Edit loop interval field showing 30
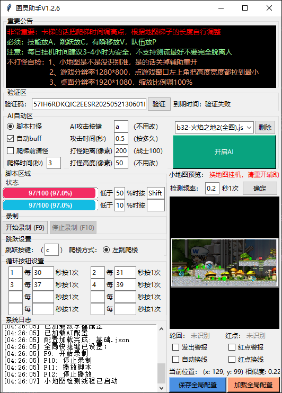This screenshot has width=282, height=393. point(43,272)
